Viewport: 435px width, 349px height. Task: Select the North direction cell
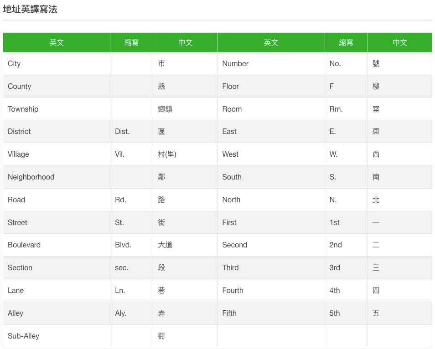click(x=231, y=200)
